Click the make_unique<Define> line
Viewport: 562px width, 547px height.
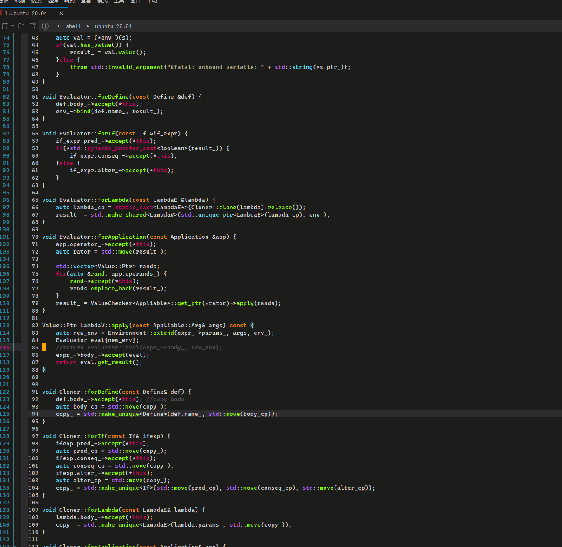tap(167, 414)
